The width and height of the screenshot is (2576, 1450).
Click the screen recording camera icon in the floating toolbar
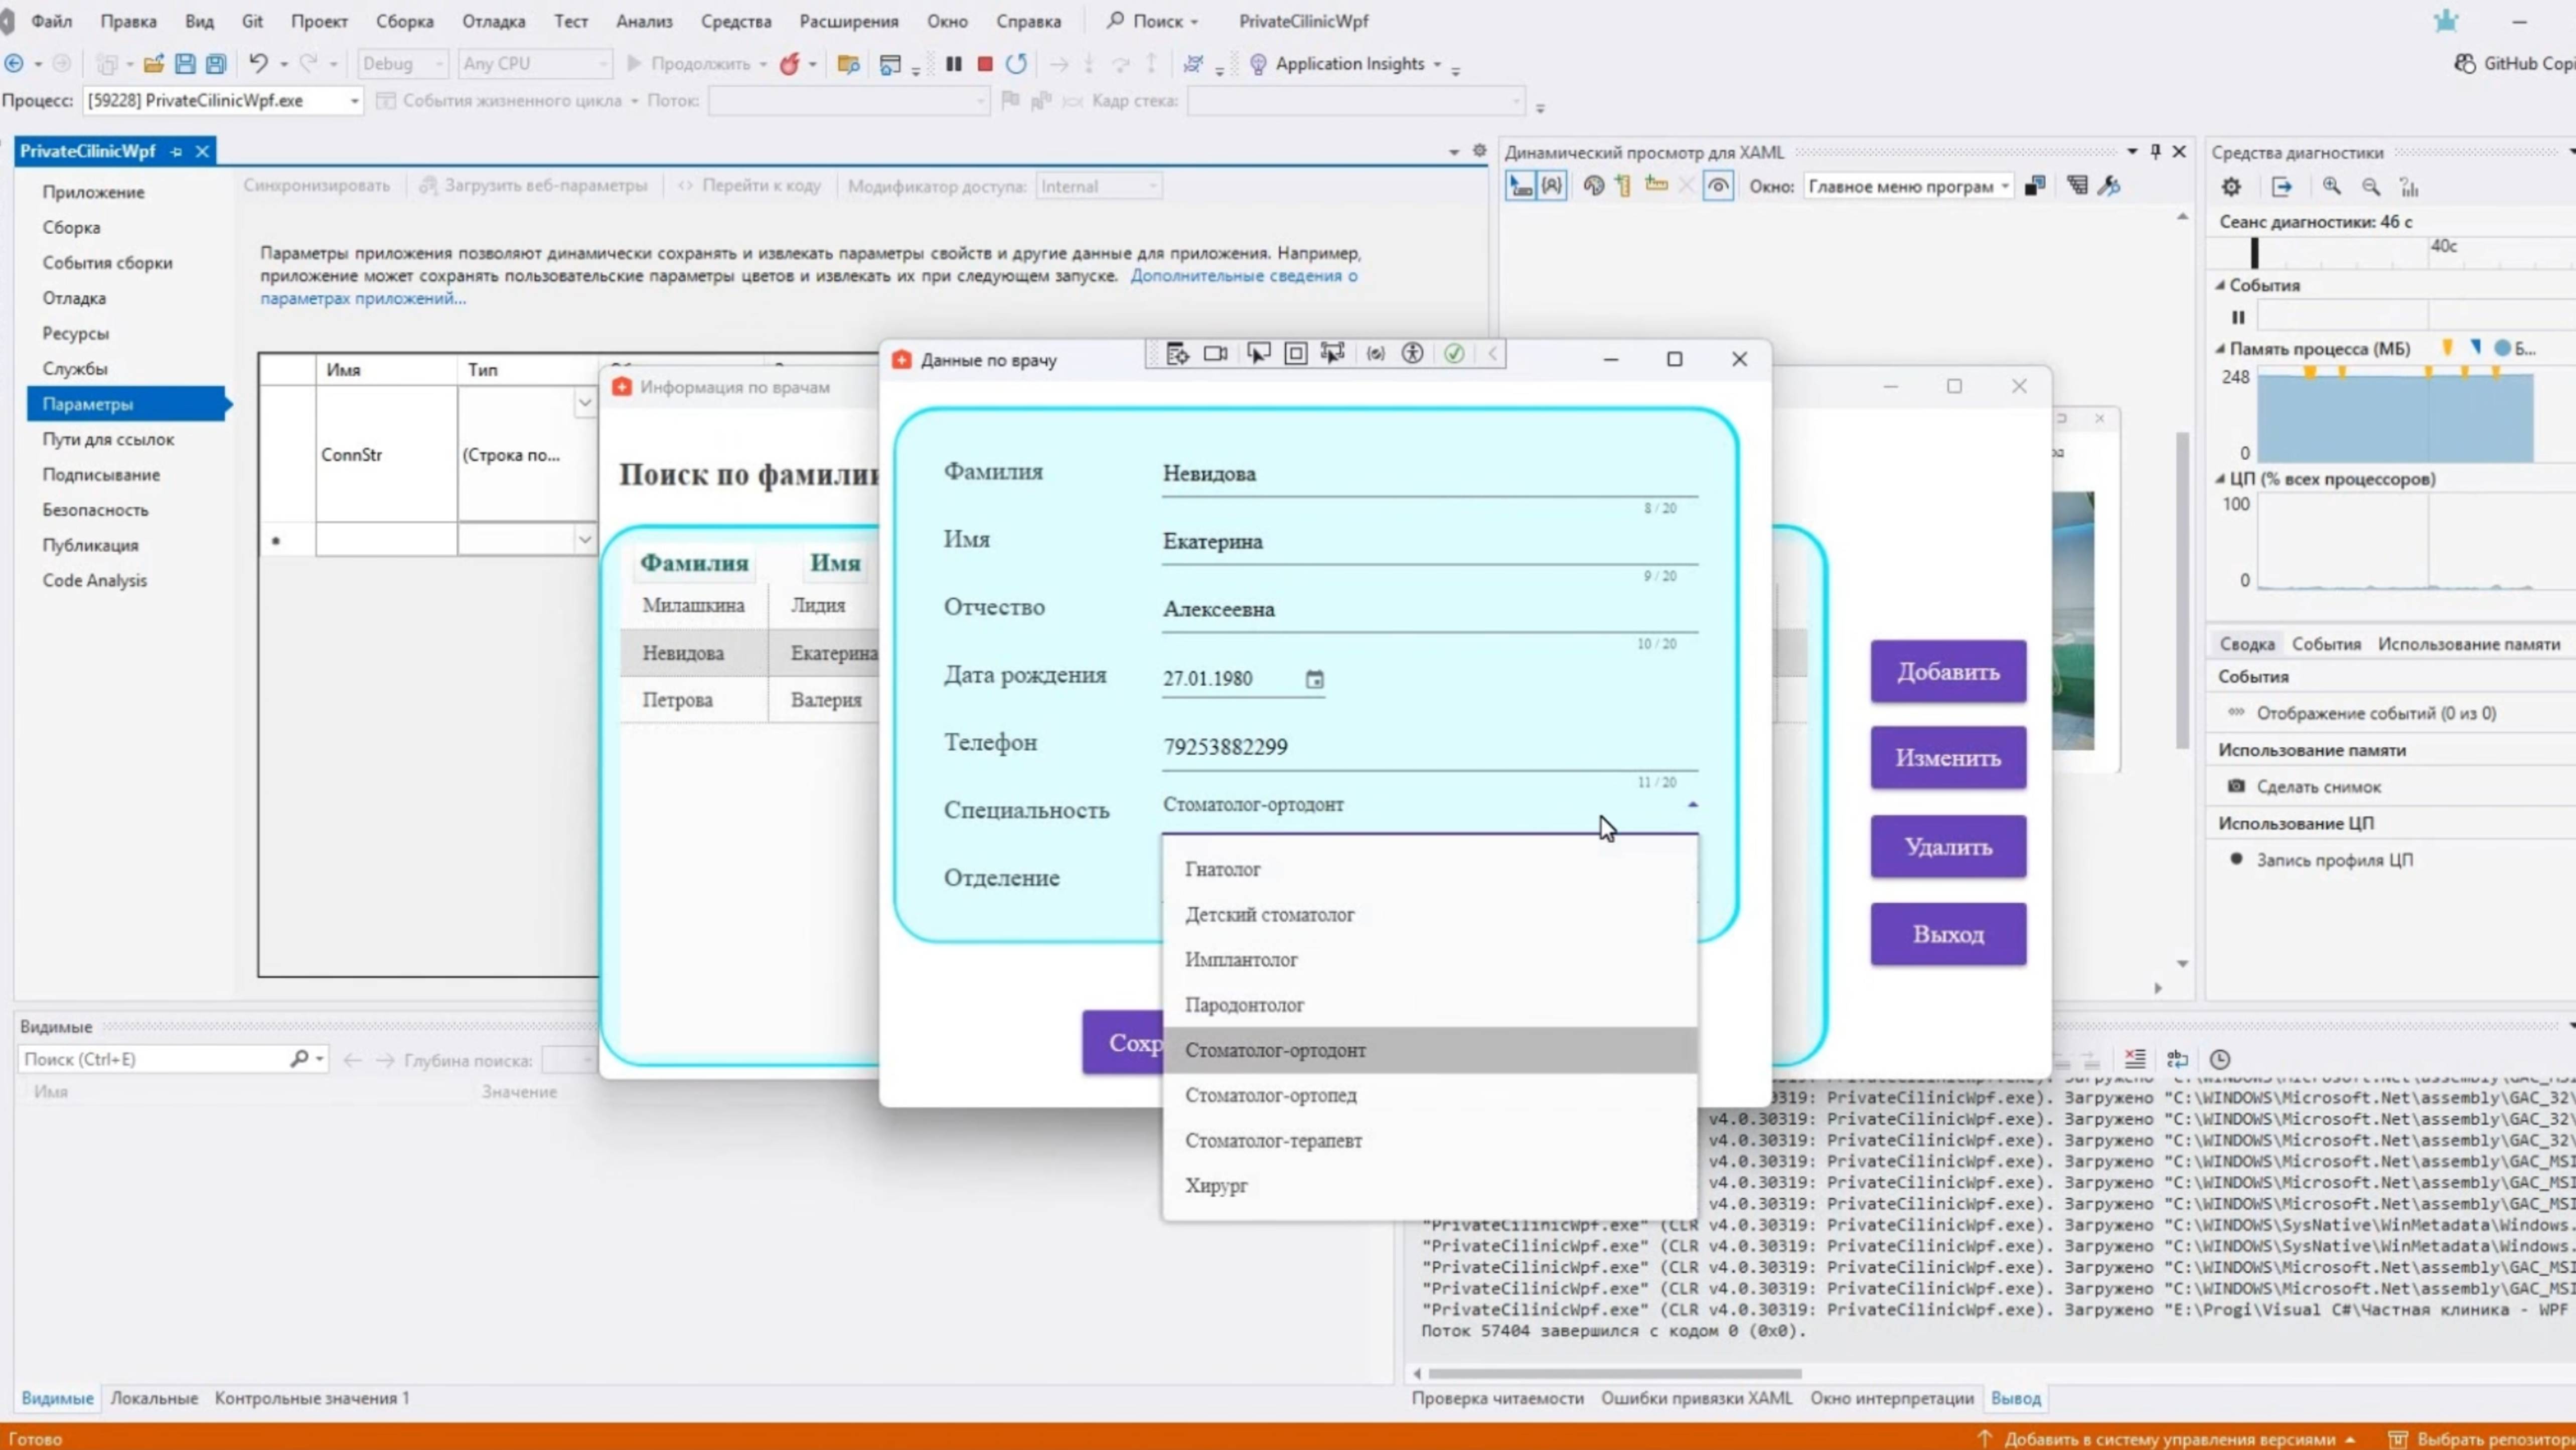pyautogui.click(x=1215, y=353)
